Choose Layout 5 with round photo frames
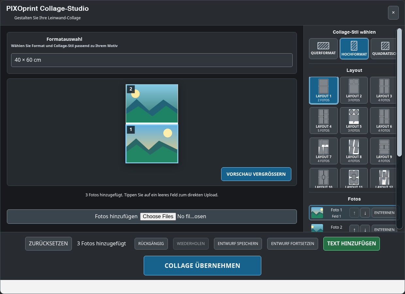The image size is (405, 294). 354,121
